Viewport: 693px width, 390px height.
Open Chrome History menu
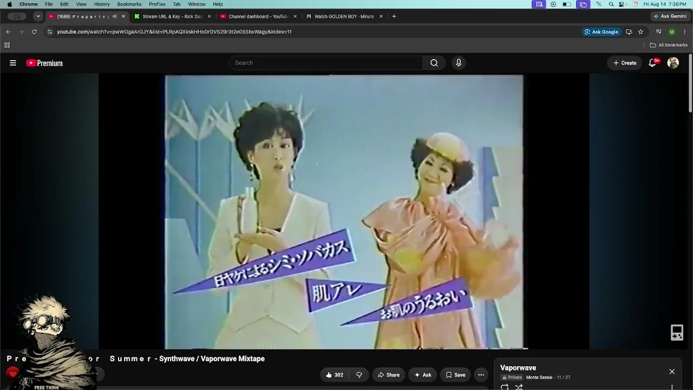[x=102, y=4]
